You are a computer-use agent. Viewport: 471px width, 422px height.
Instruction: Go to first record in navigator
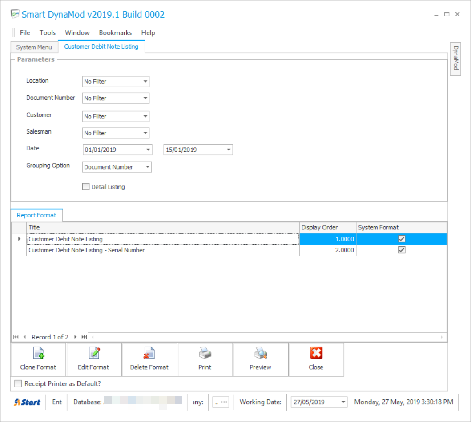(x=16, y=337)
